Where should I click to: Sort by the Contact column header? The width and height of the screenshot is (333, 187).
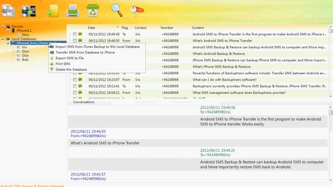pyautogui.click(x=140, y=28)
